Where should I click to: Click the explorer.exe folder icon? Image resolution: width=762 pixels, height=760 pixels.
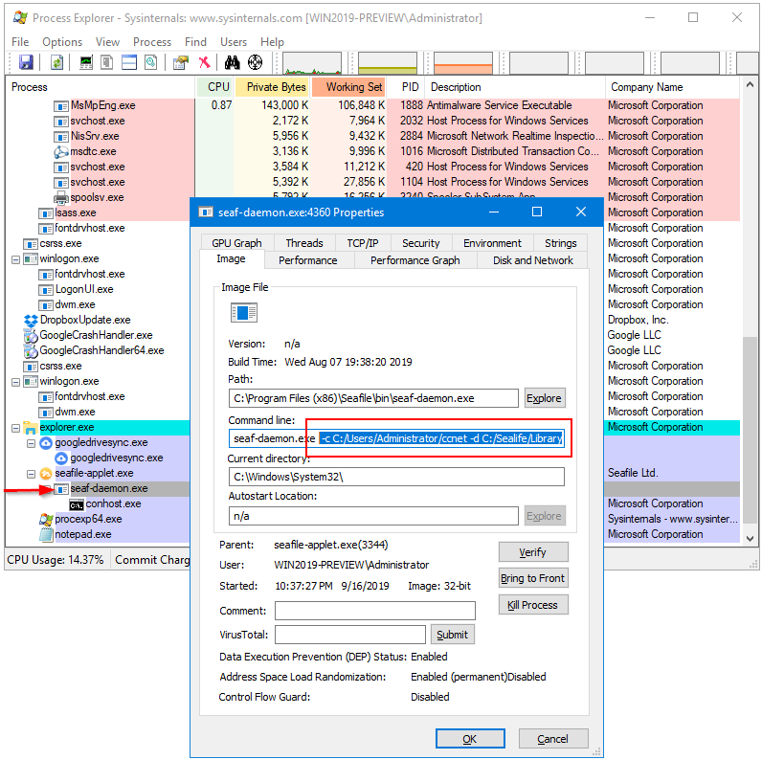[31, 428]
